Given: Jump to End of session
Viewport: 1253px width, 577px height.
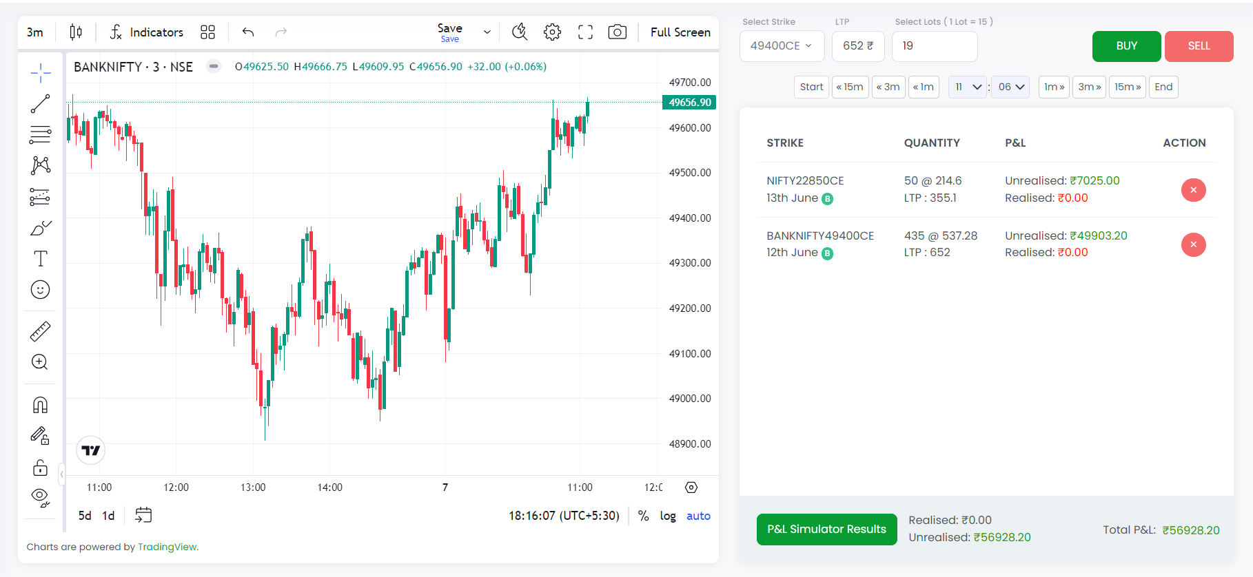Looking at the screenshot, I should [x=1163, y=87].
